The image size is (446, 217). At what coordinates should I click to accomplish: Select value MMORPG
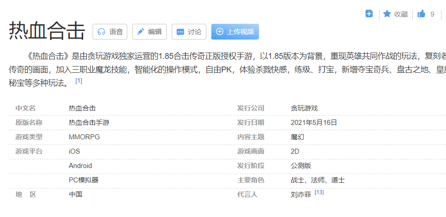coord(84,137)
